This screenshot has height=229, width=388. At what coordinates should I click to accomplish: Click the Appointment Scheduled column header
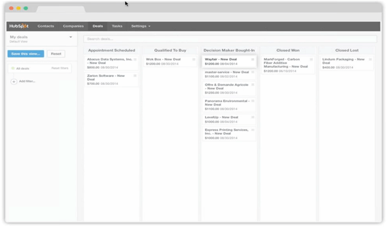tap(112, 50)
